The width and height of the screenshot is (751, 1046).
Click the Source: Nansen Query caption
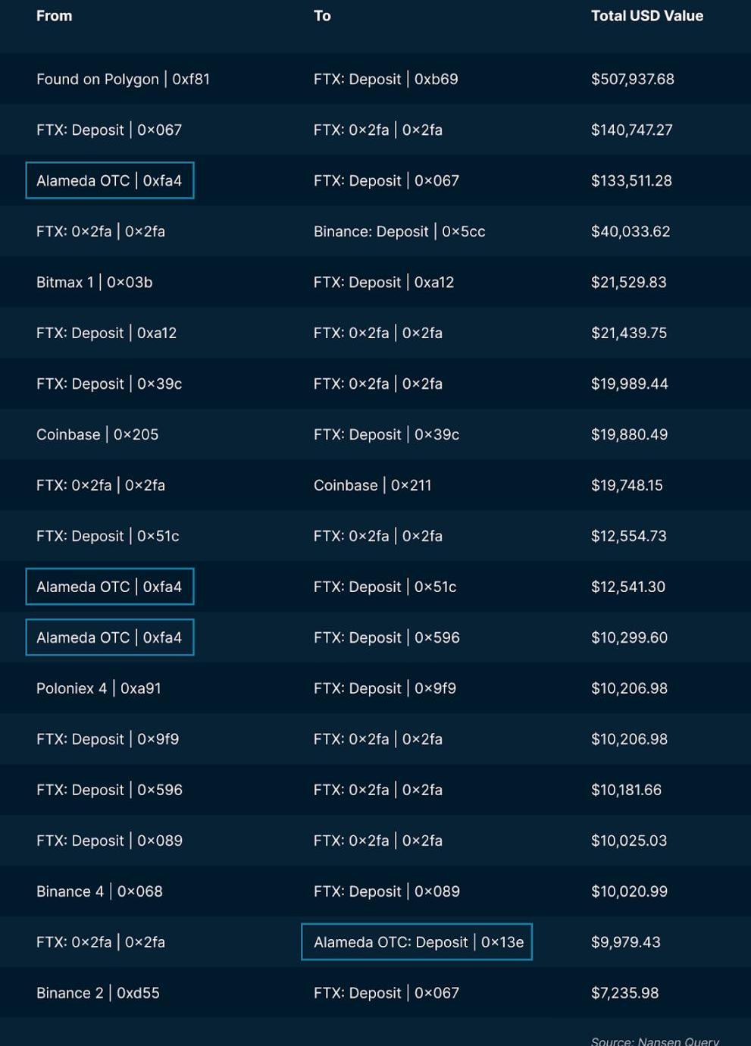[654, 1041]
